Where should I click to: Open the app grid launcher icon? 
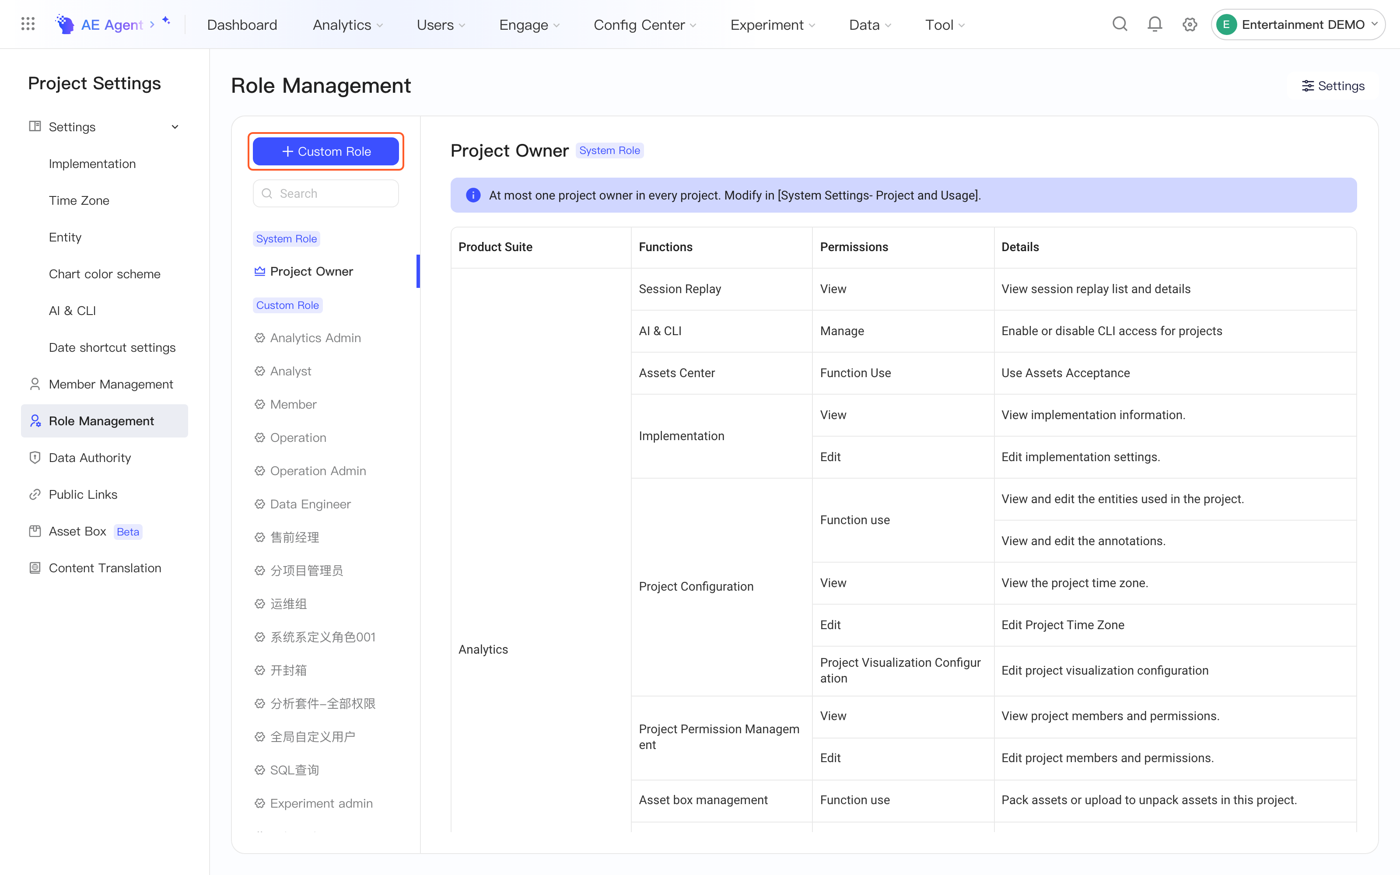coord(28,24)
